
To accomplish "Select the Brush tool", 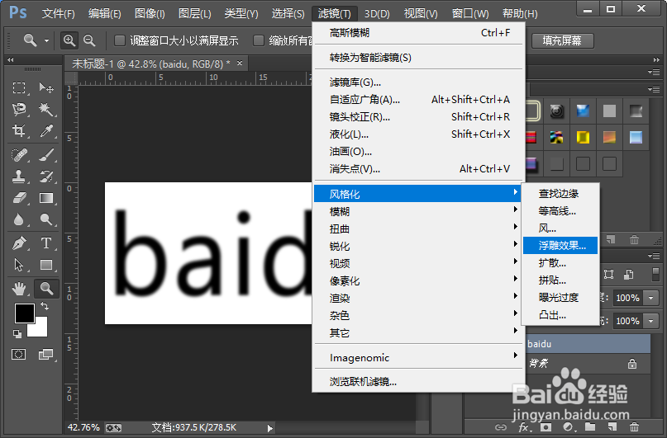I will [46, 154].
